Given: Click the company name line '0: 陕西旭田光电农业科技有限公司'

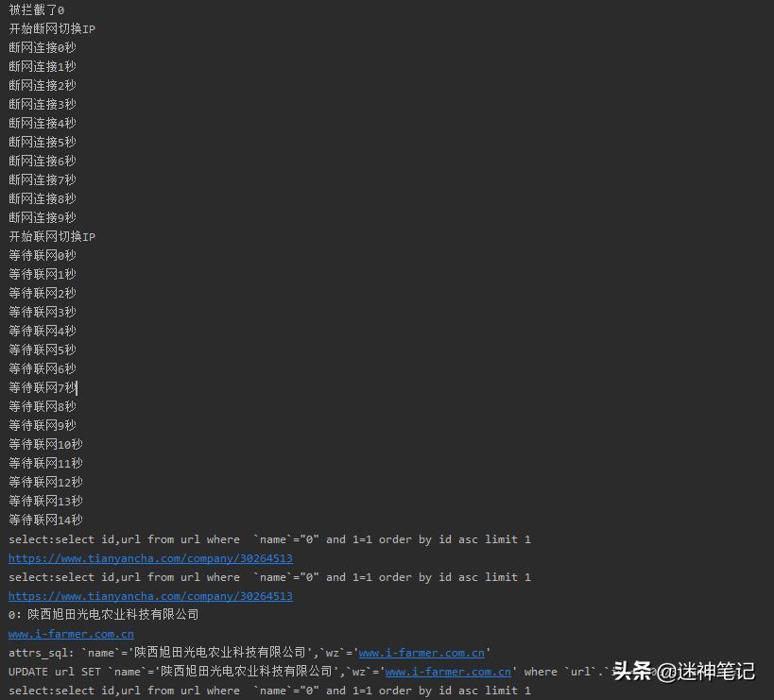Looking at the screenshot, I should pyautogui.click(x=104, y=615).
